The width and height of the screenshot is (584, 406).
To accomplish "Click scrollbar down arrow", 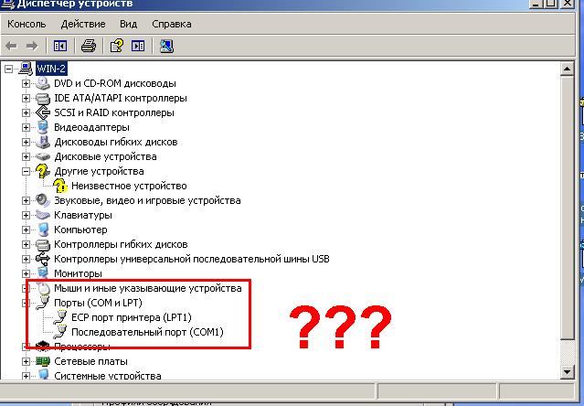I will tap(567, 372).
